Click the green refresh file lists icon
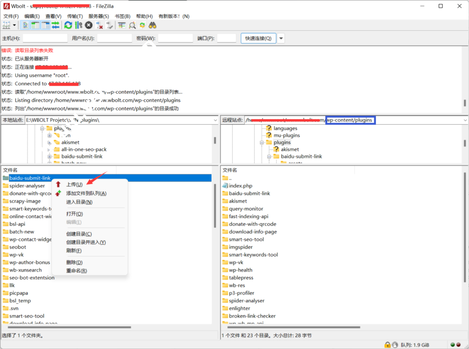 pos(68,25)
